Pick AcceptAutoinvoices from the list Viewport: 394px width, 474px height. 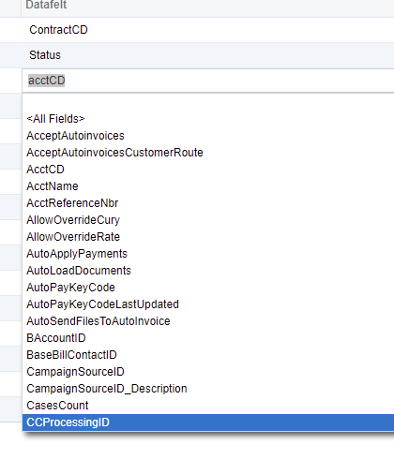click(208, 136)
